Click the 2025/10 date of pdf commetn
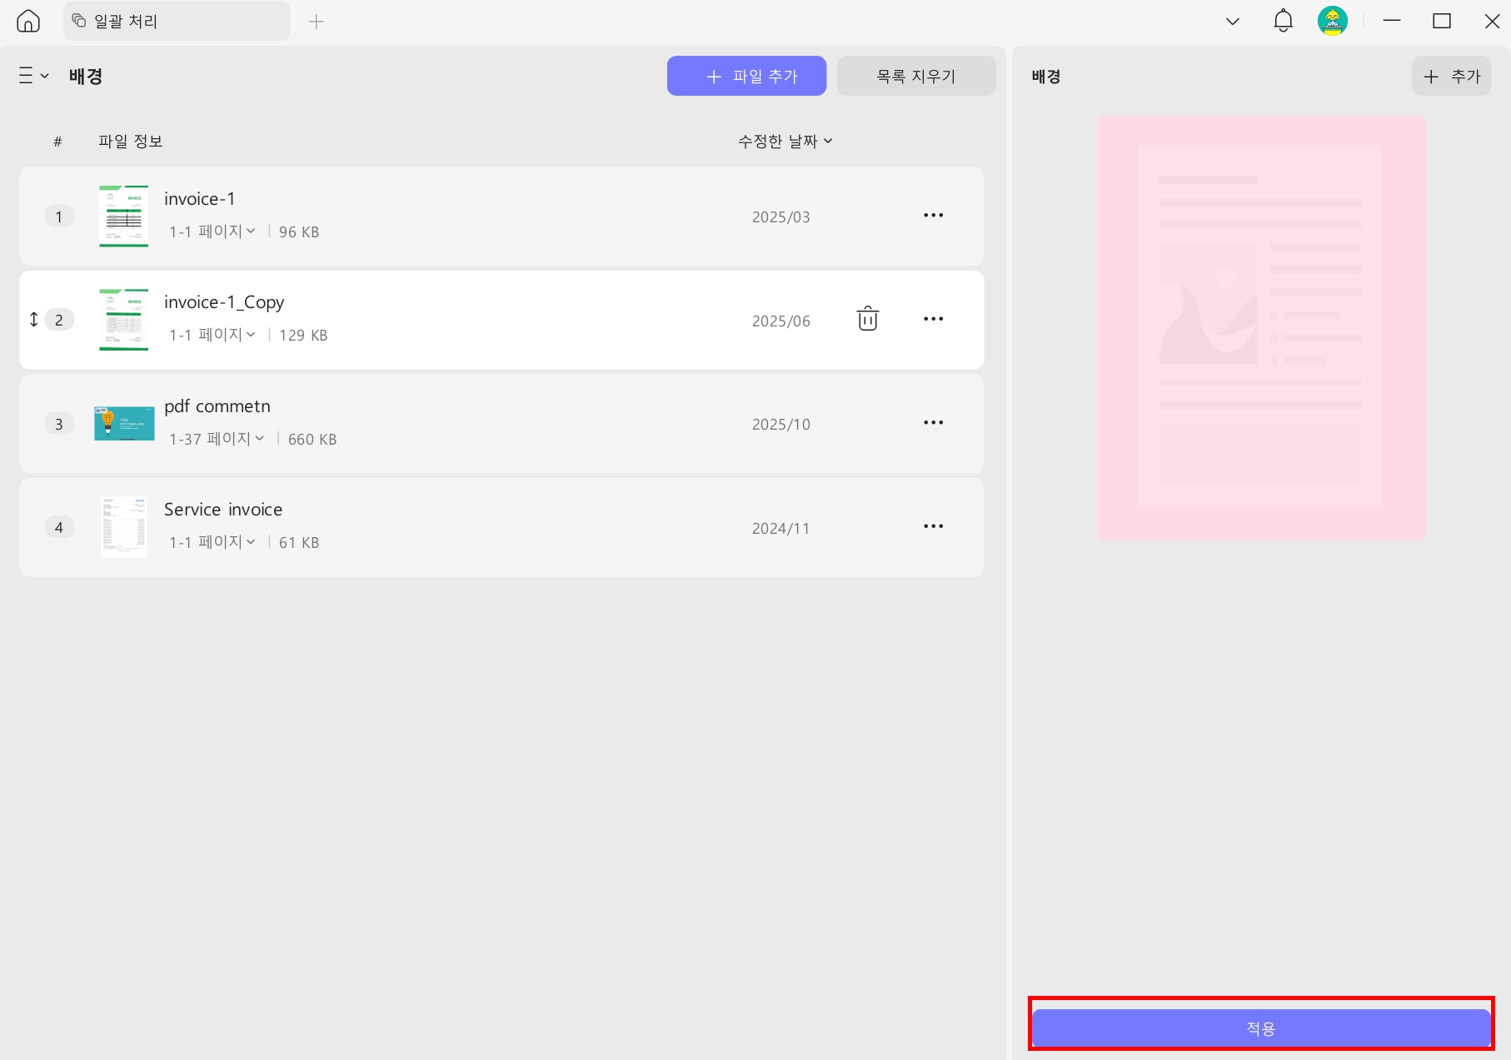The height and width of the screenshot is (1060, 1511). [781, 425]
